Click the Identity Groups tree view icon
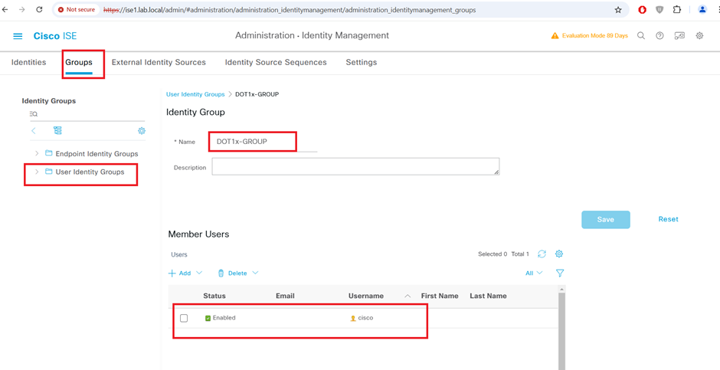This screenshot has height=370, width=720. pos(57,131)
